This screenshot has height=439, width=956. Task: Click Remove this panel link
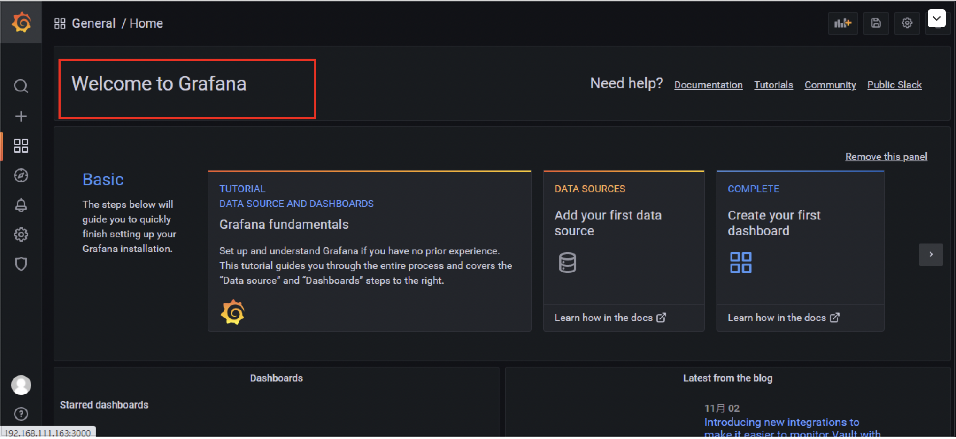tap(886, 157)
